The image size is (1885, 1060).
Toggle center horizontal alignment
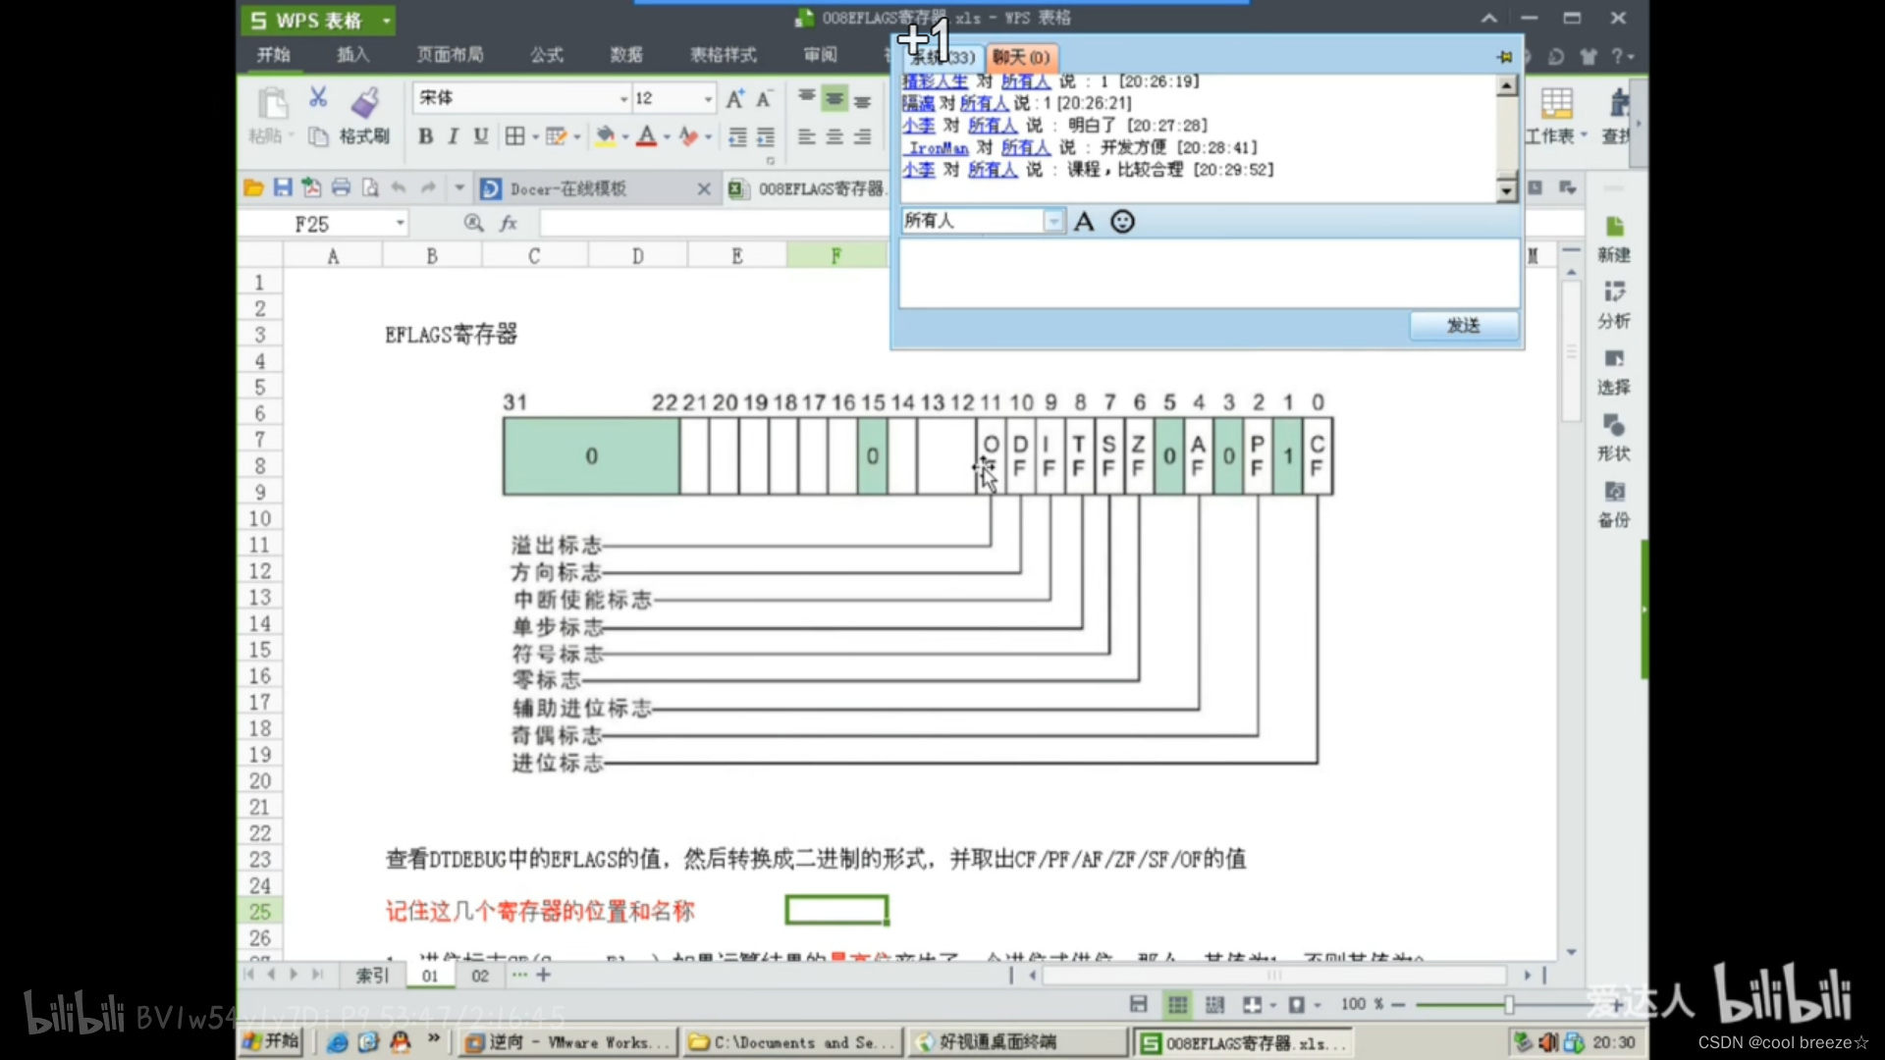(x=835, y=136)
